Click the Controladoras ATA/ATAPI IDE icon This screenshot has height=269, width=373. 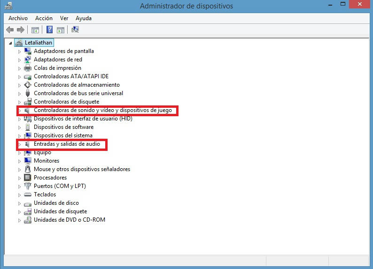coord(28,76)
